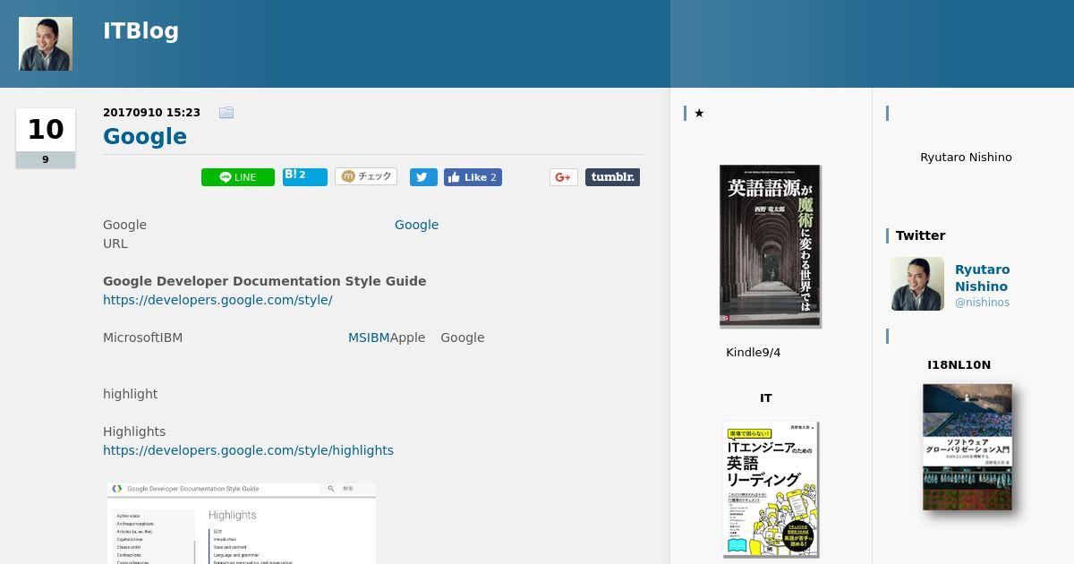Click the Highlights page screenshot image

242,524
